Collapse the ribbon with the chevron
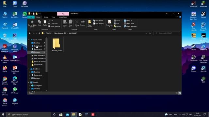Screen dimensions: 209x117 pyautogui.click(x=177, y=17)
